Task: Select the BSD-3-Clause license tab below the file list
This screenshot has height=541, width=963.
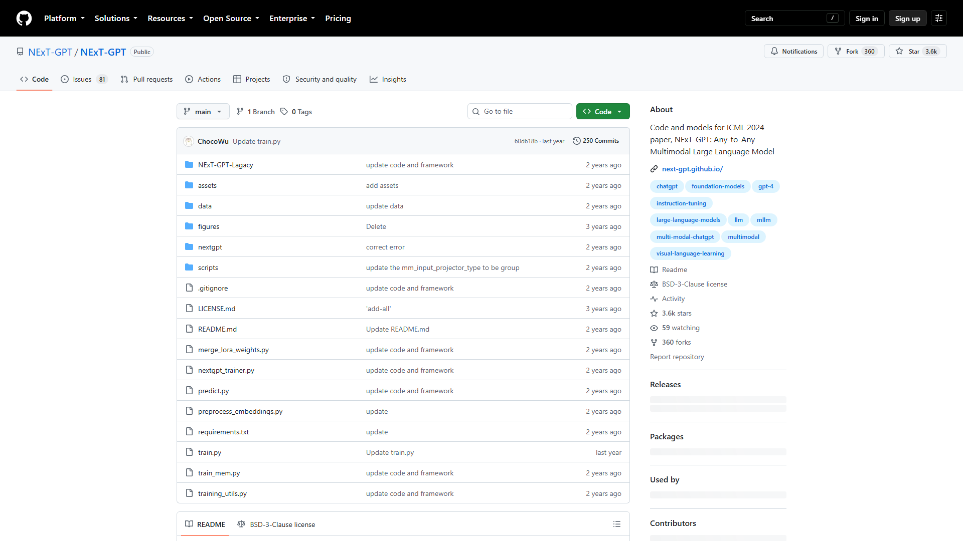Action: 276,524
